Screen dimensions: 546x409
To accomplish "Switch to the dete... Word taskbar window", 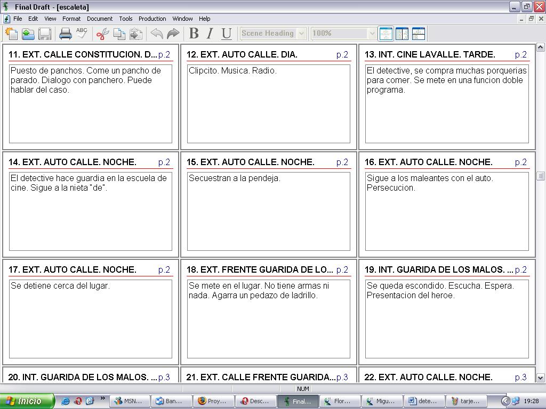I will [423, 401].
